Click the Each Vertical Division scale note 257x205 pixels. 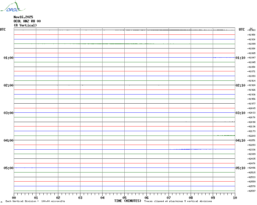click(x=35, y=201)
